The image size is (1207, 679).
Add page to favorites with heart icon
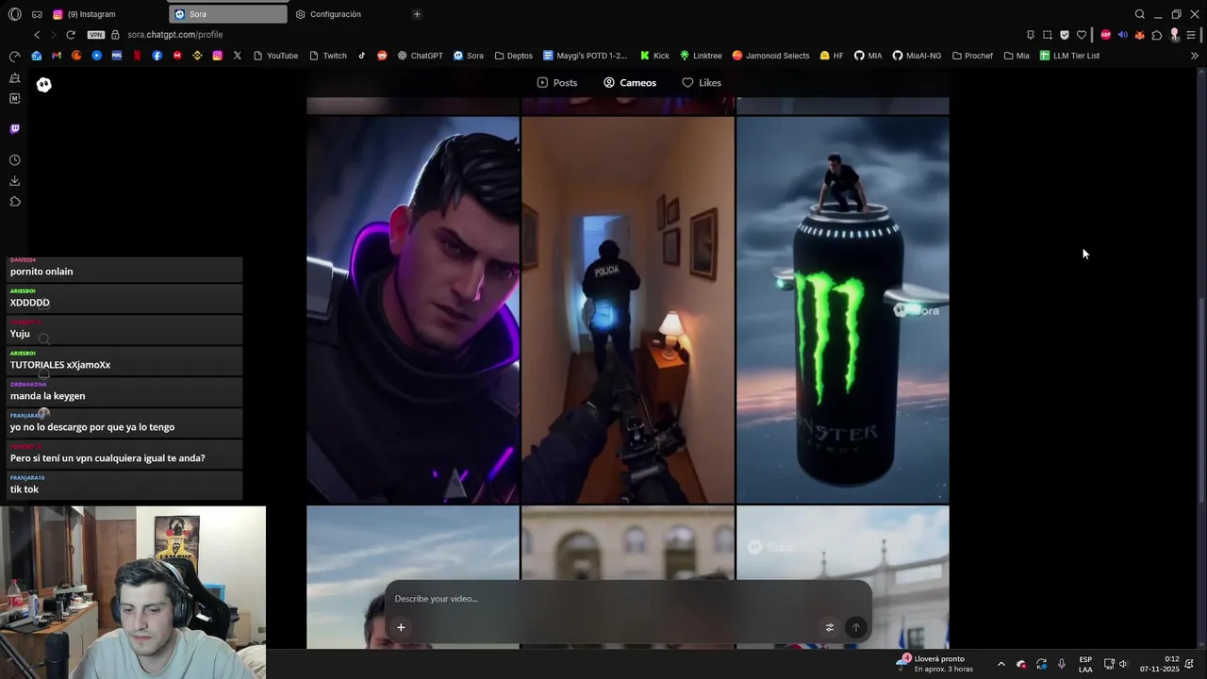[x=1082, y=35]
